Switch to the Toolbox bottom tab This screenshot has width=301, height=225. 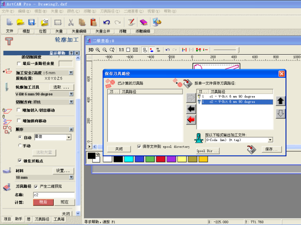coord(59,219)
